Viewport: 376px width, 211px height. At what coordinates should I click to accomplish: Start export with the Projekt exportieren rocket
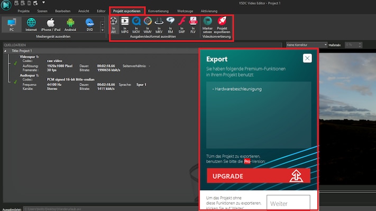coord(223,25)
